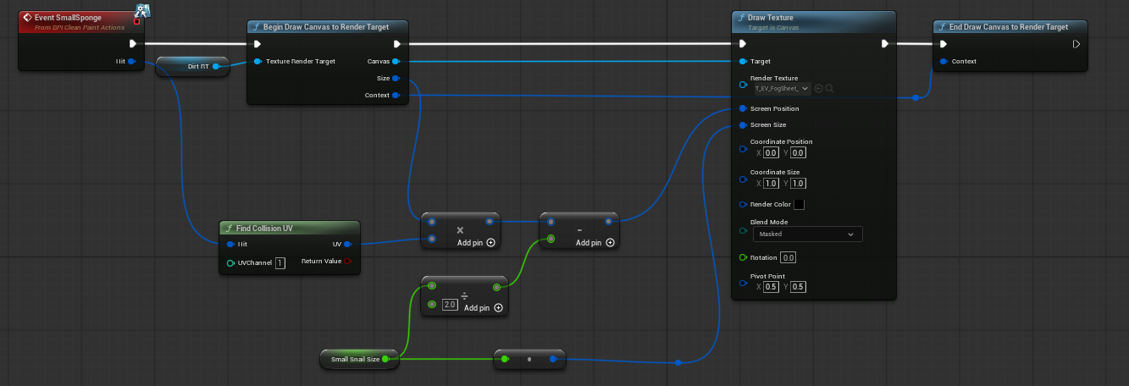The image size is (1129, 386).
Task: Edit Coordinate Position X field
Action: [x=771, y=153]
